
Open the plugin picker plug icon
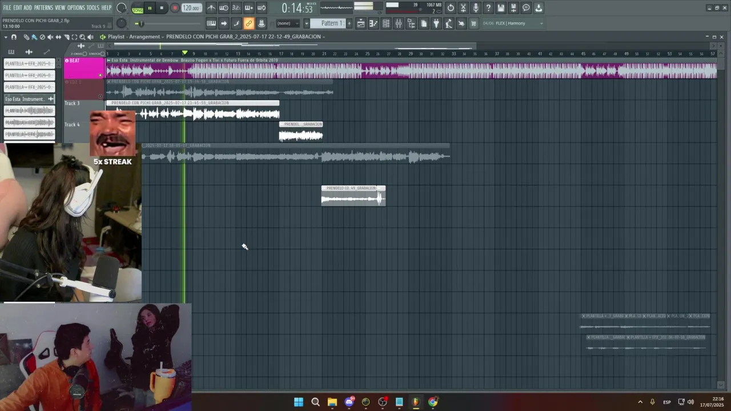click(x=436, y=23)
